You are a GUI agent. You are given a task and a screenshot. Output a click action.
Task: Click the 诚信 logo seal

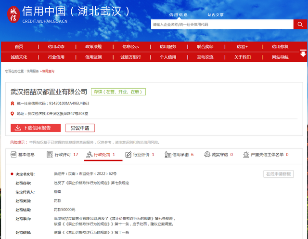pyautogui.click(x=12, y=15)
